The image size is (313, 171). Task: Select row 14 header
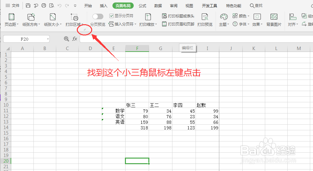click(6, 127)
